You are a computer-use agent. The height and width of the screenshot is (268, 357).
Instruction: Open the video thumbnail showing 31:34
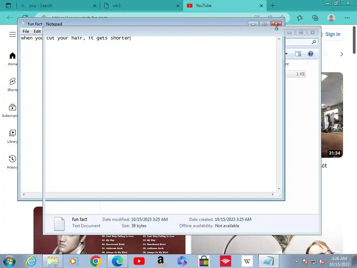(x=332, y=115)
